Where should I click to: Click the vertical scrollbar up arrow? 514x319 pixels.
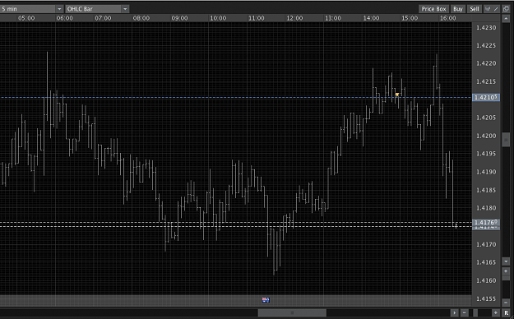[x=506, y=19]
